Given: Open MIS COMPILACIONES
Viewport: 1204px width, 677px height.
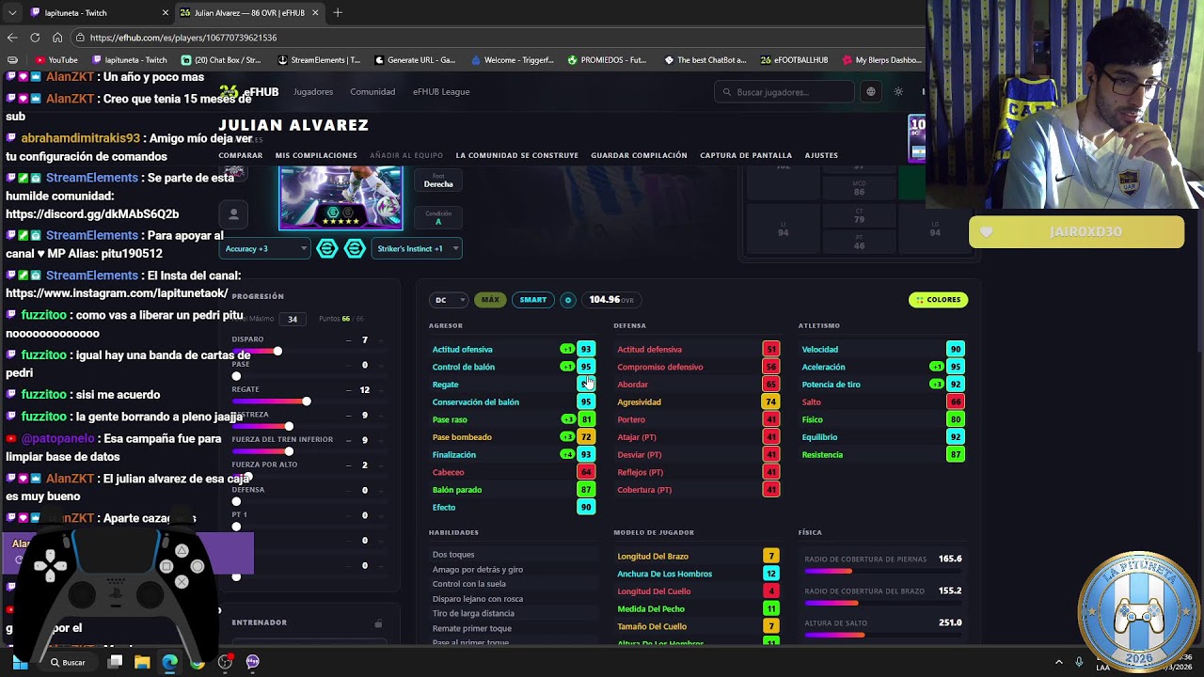Looking at the screenshot, I should tap(316, 155).
